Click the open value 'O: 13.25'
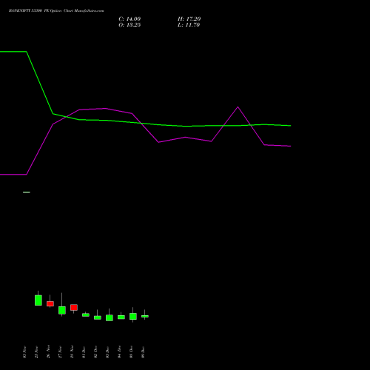The image size is (370, 370). point(129,25)
